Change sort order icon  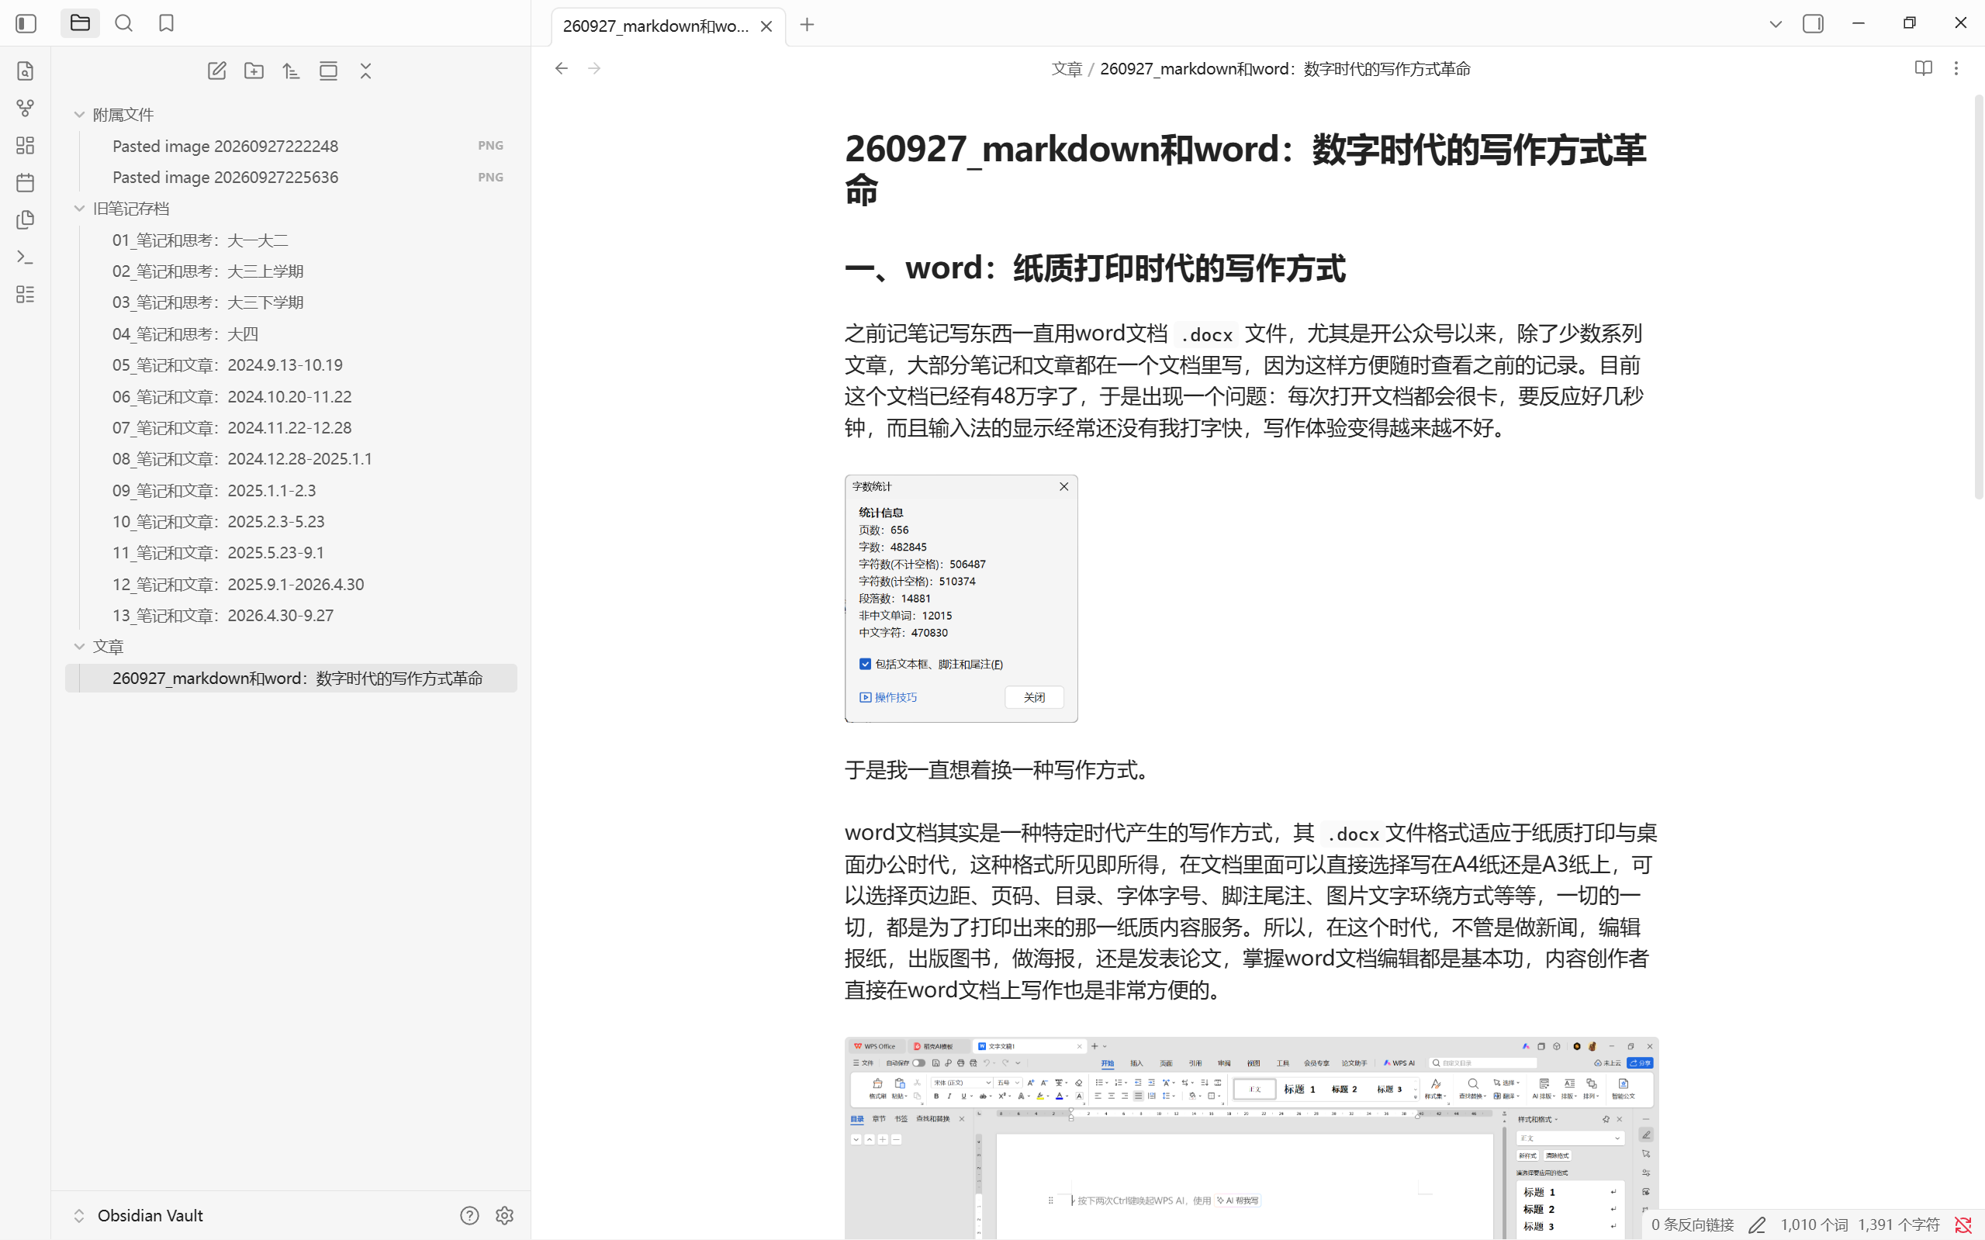point(291,71)
